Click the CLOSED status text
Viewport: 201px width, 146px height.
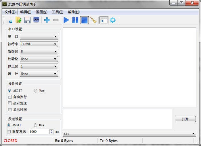(x=11, y=141)
